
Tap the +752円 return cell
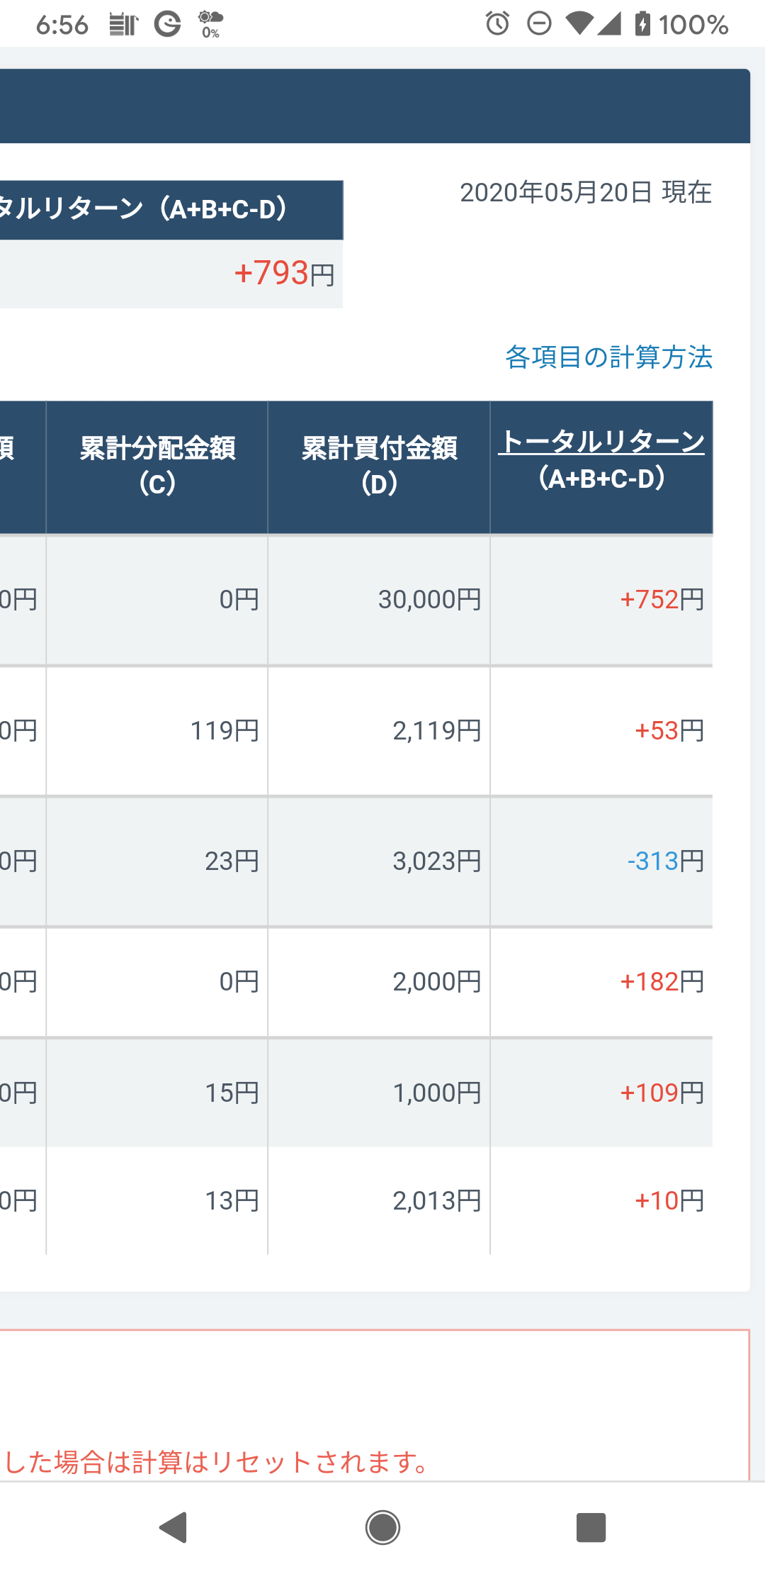(662, 600)
